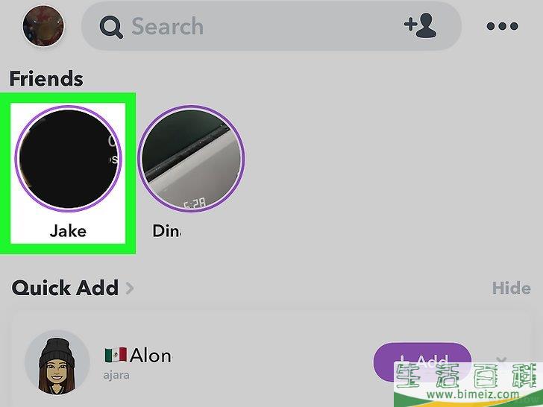The width and height of the screenshot is (543, 407).
Task: Select the Jake name label
Action: click(x=68, y=231)
